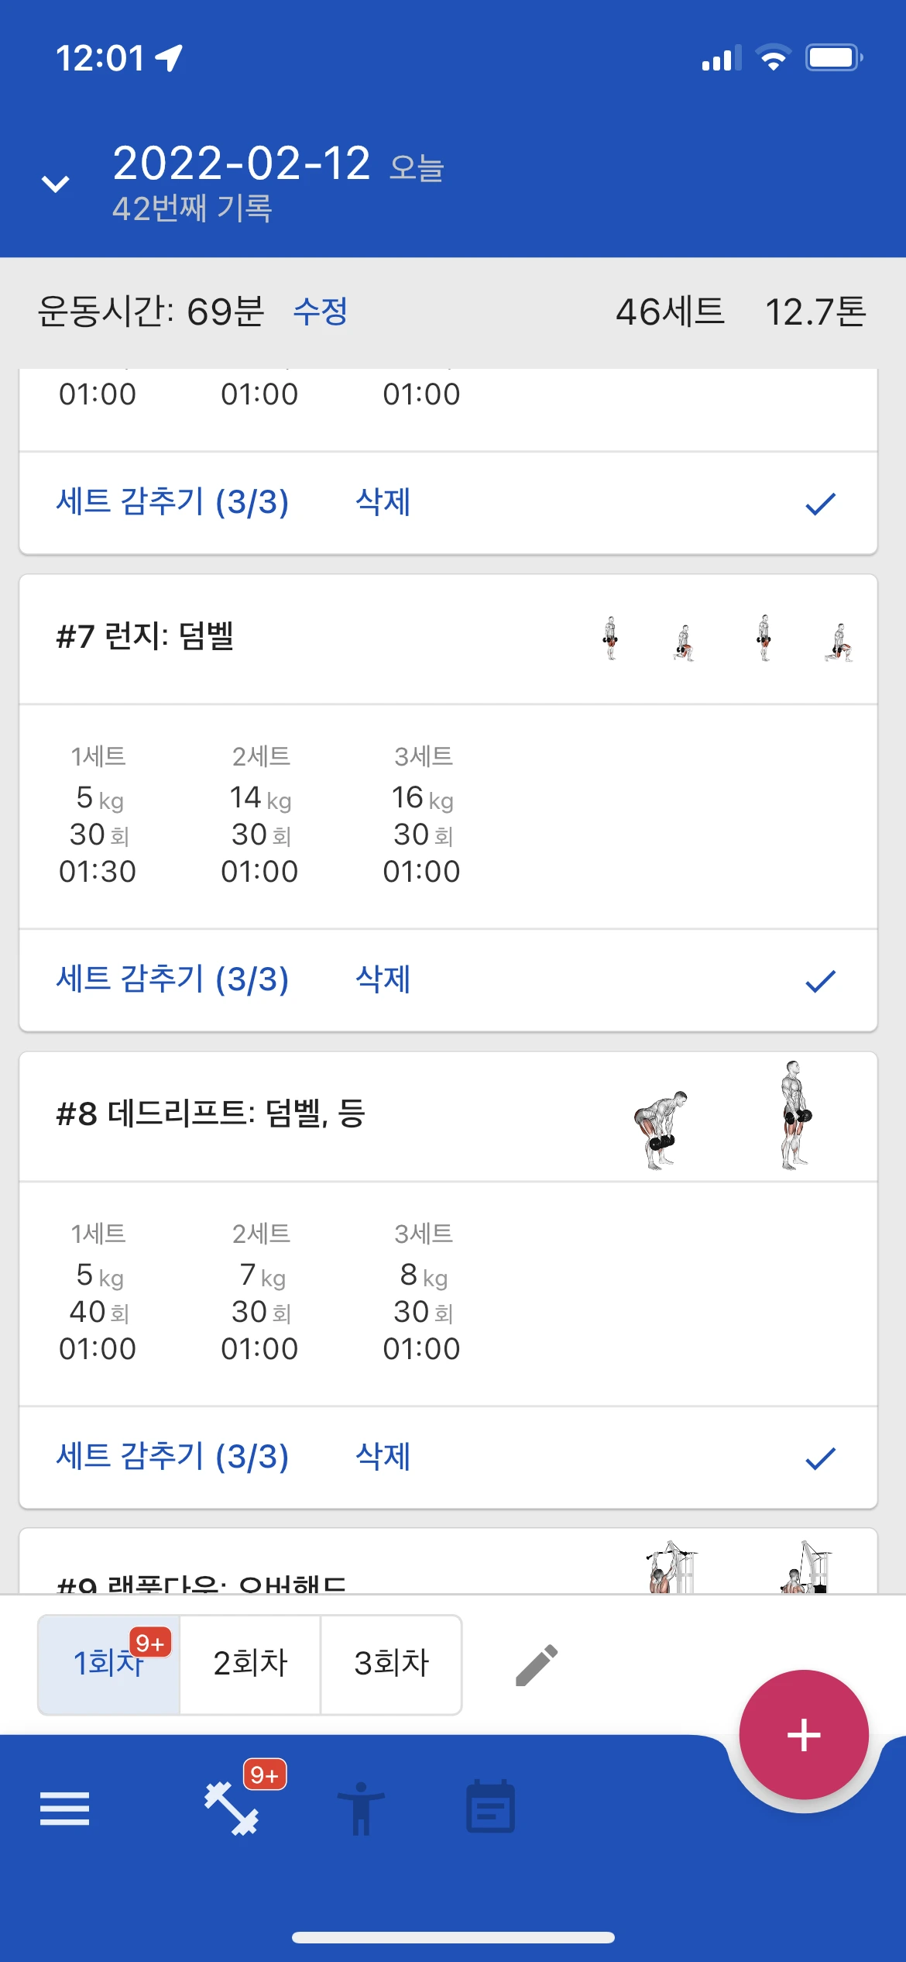Expand the date chevron next to 2022-02-12
The height and width of the screenshot is (1962, 906).
(56, 184)
